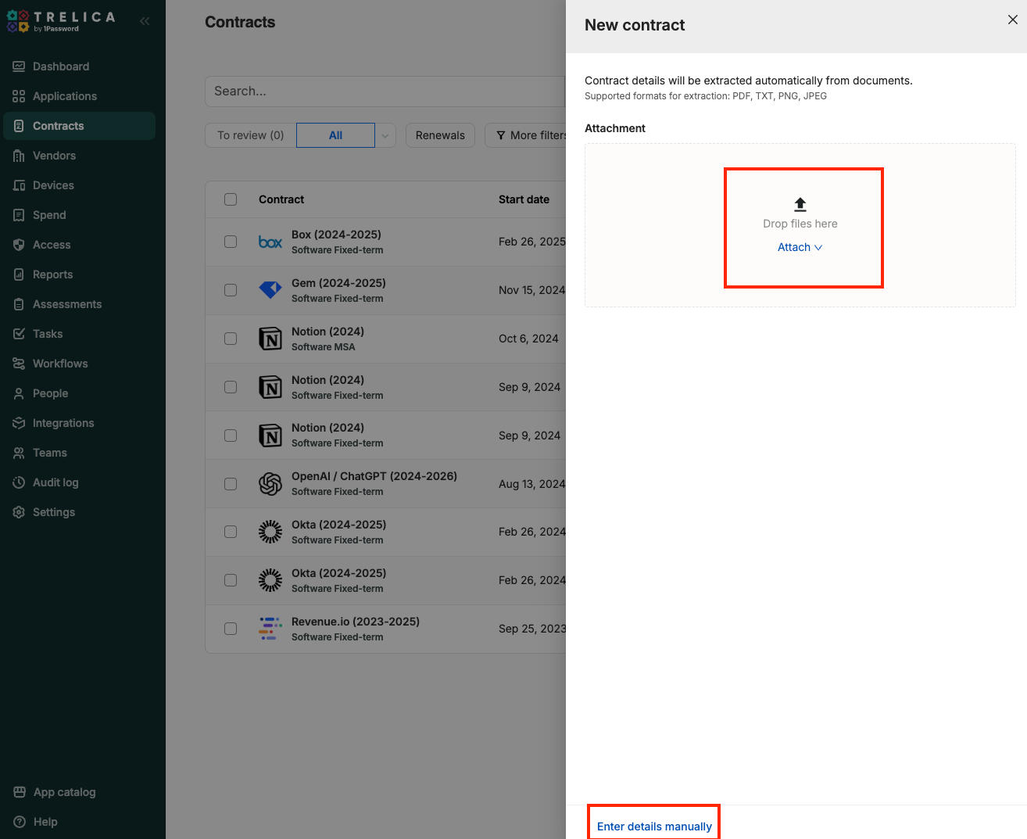Click into the contracts Search field
This screenshot has width=1027, height=839.
pos(383,91)
